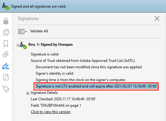Click Validate All
166x121 pixels.
click(x=39, y=31)
